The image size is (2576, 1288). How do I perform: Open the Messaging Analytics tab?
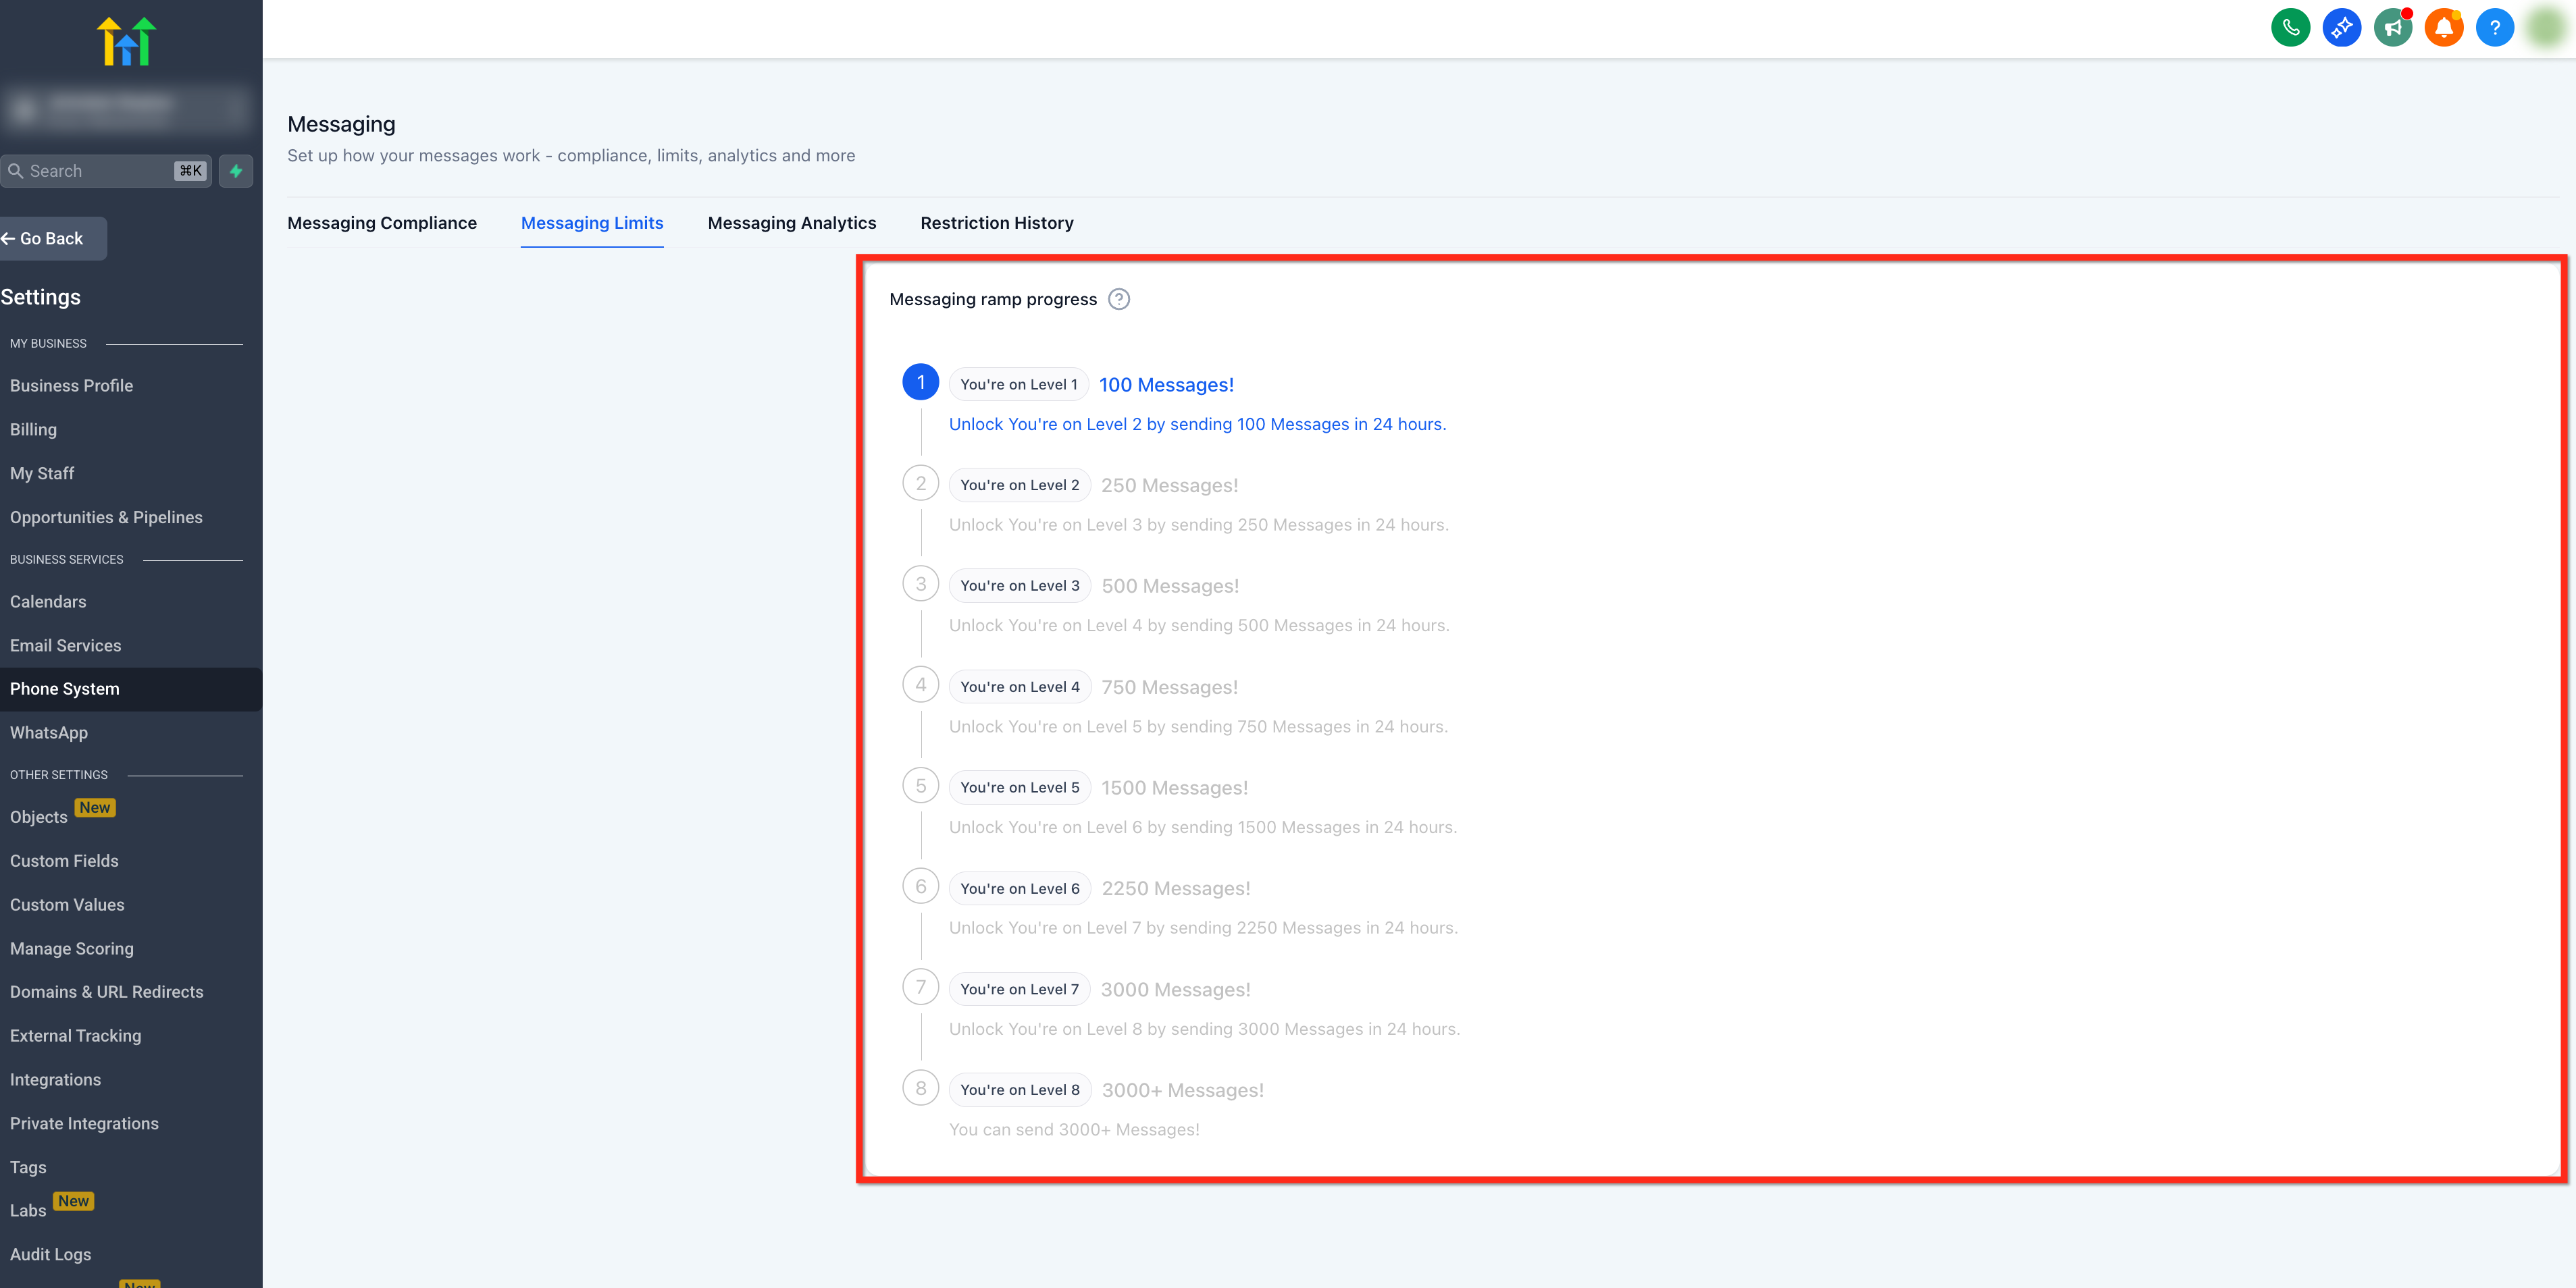click(x=791, y=223)
